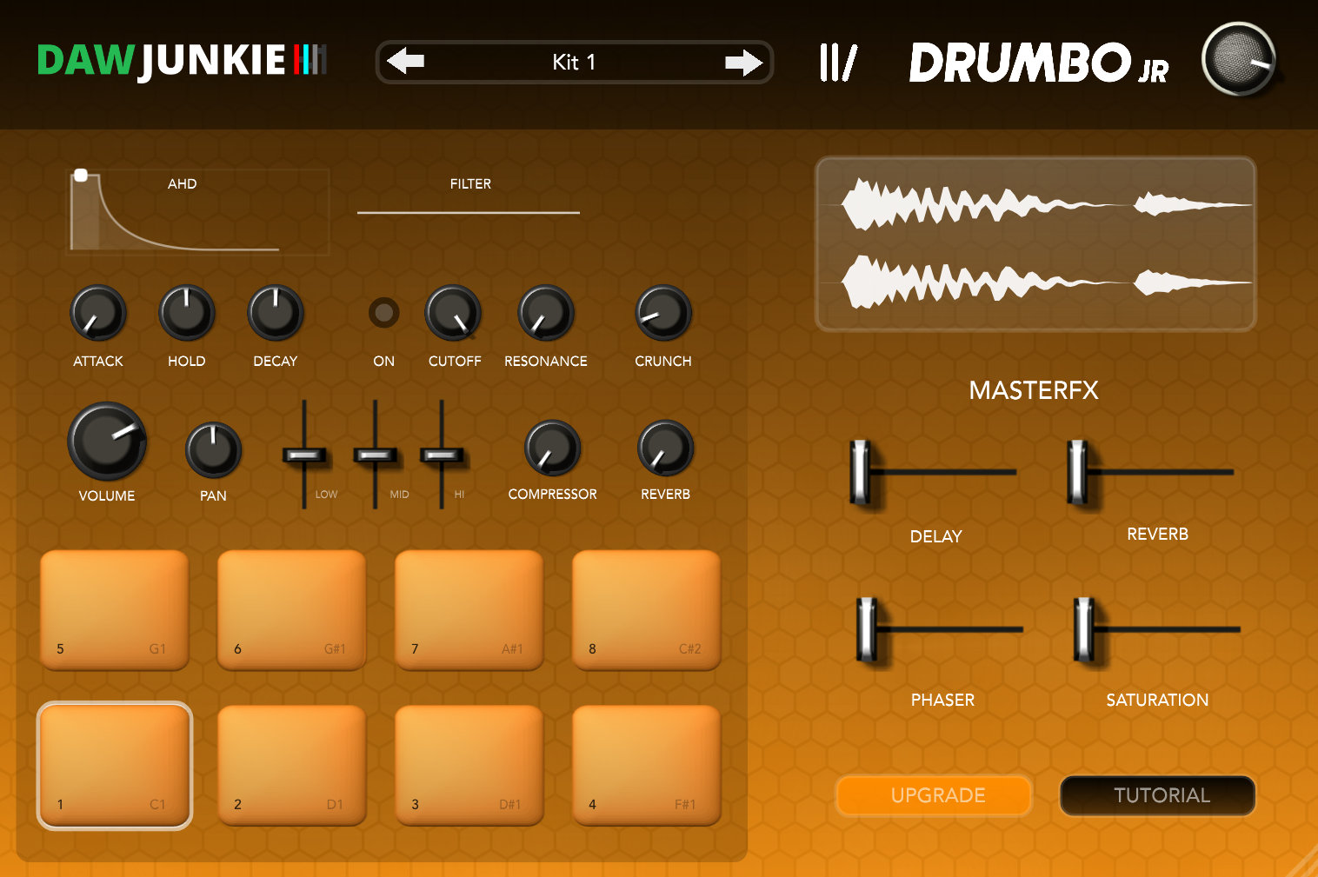
Task: Click the HOLD knob
Action: (x=187, y=313)
